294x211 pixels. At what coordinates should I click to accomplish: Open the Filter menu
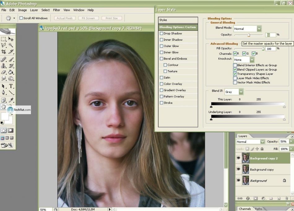[x=56, y=10]
